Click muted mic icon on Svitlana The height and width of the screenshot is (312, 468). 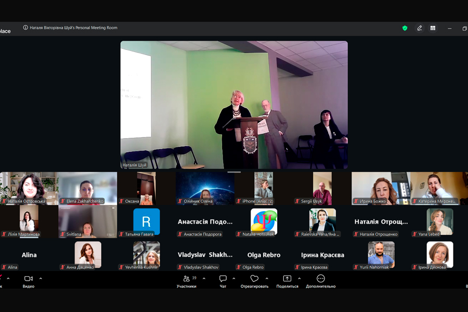tap(63, 234)
